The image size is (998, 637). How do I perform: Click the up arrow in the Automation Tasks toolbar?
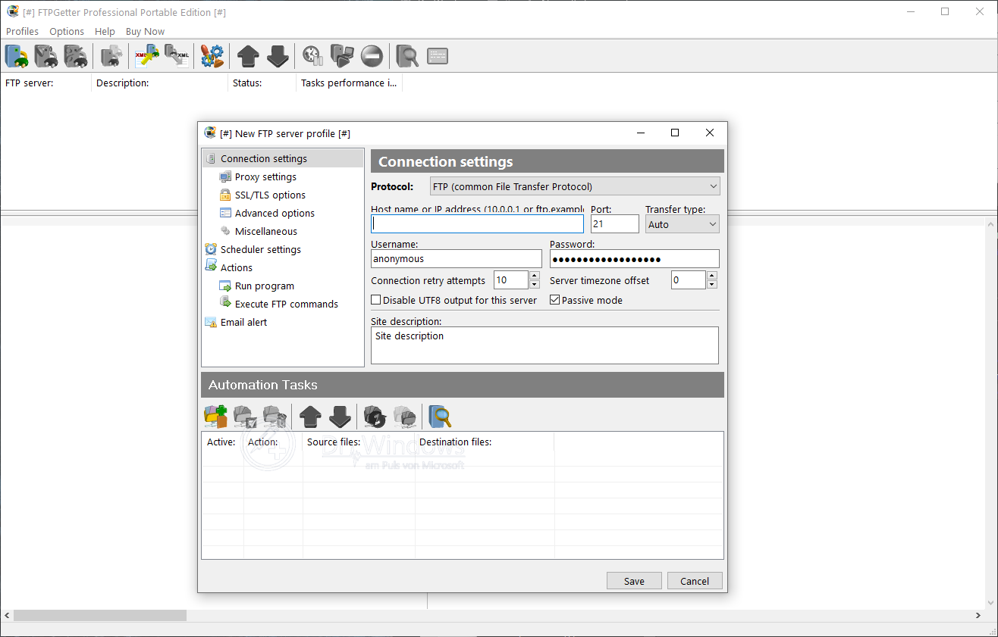[x=311, y=416]
